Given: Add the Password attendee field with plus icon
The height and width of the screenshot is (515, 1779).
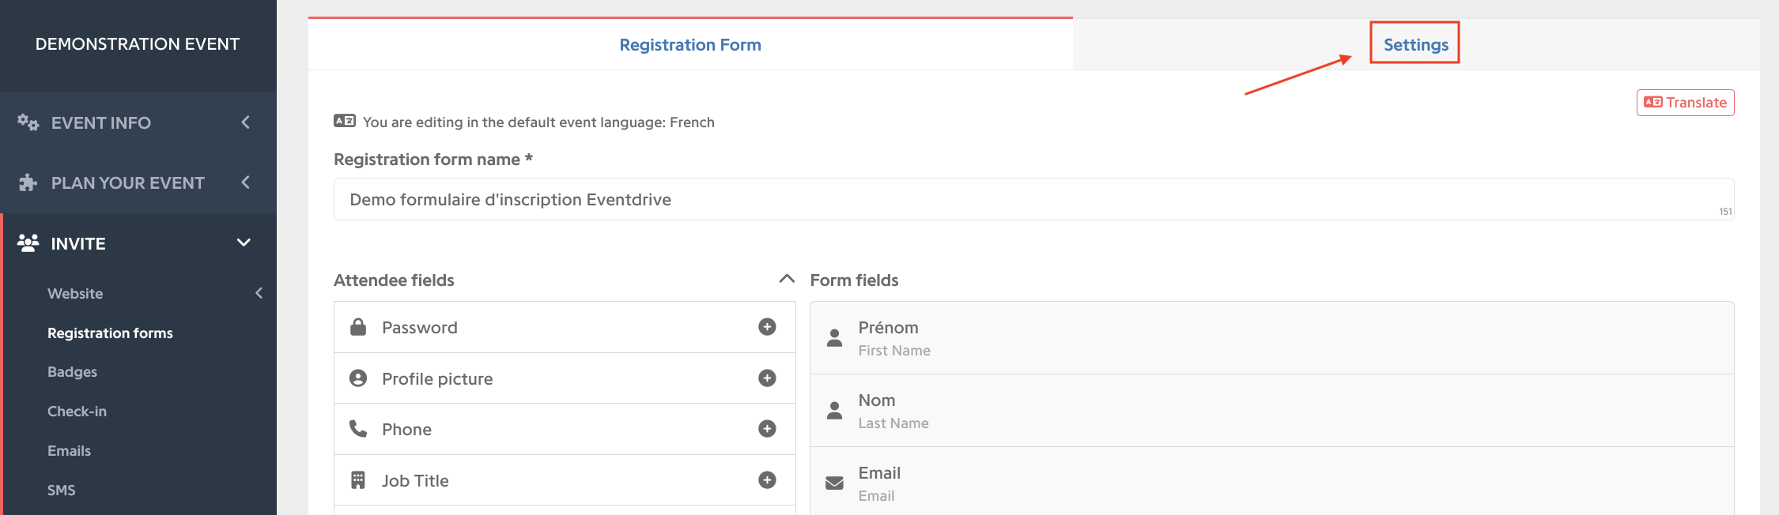Looking at the screenshot, I should point(767,327).
